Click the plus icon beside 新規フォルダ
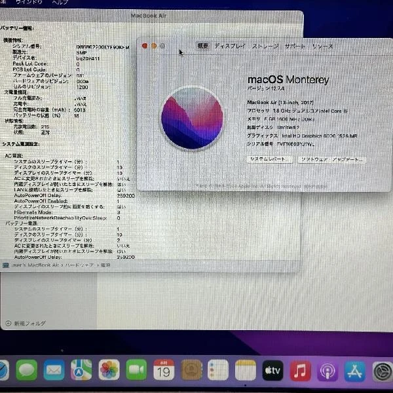This screenshot has width=393, height=393. (8, 323)
